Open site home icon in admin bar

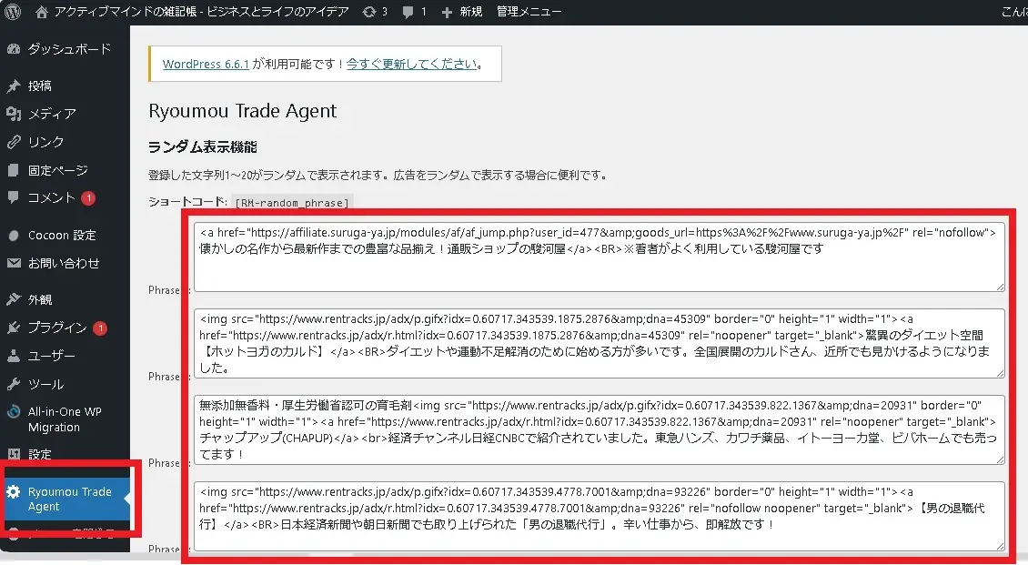[41, 12]
